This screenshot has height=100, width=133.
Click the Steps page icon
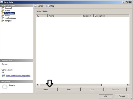coord(2,10)
